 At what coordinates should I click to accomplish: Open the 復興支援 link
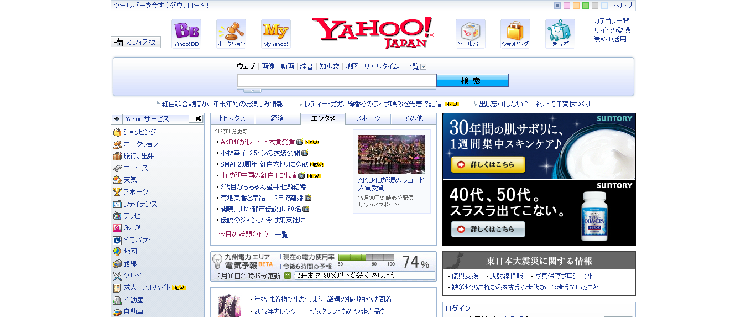tap(465, 276)
